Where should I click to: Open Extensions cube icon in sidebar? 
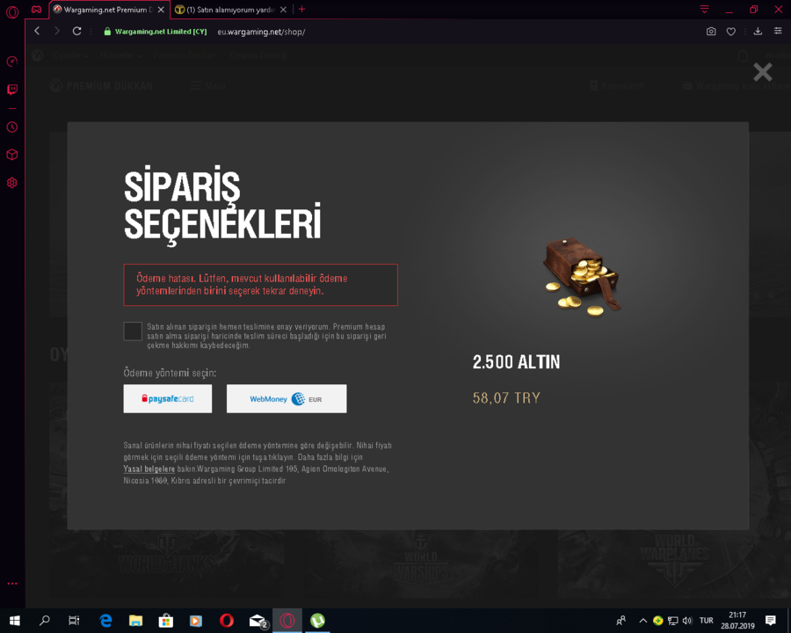[12, 155]
